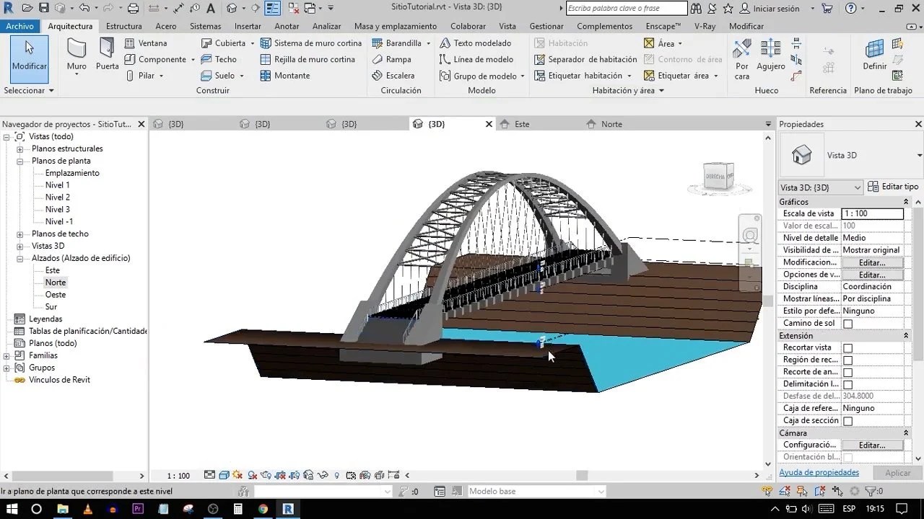924x519 pixels.
Task: Click the Editar tipo button
Action: click(893, 187)
